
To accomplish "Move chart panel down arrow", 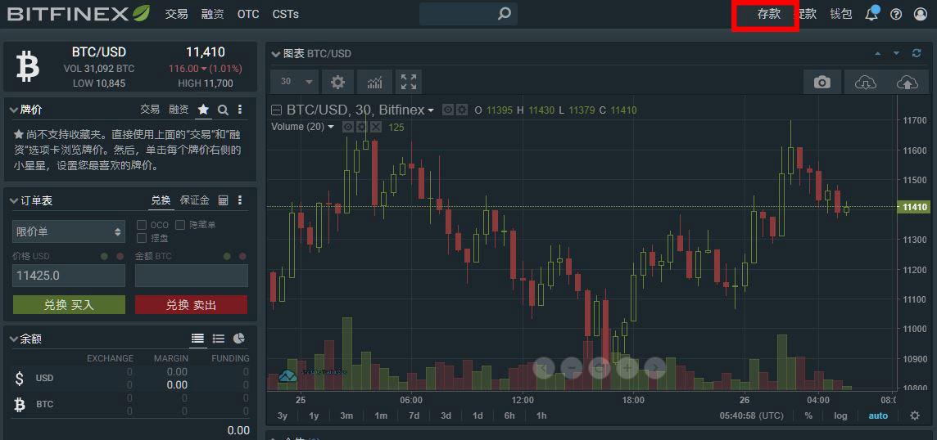I will (x=896, y=54).
